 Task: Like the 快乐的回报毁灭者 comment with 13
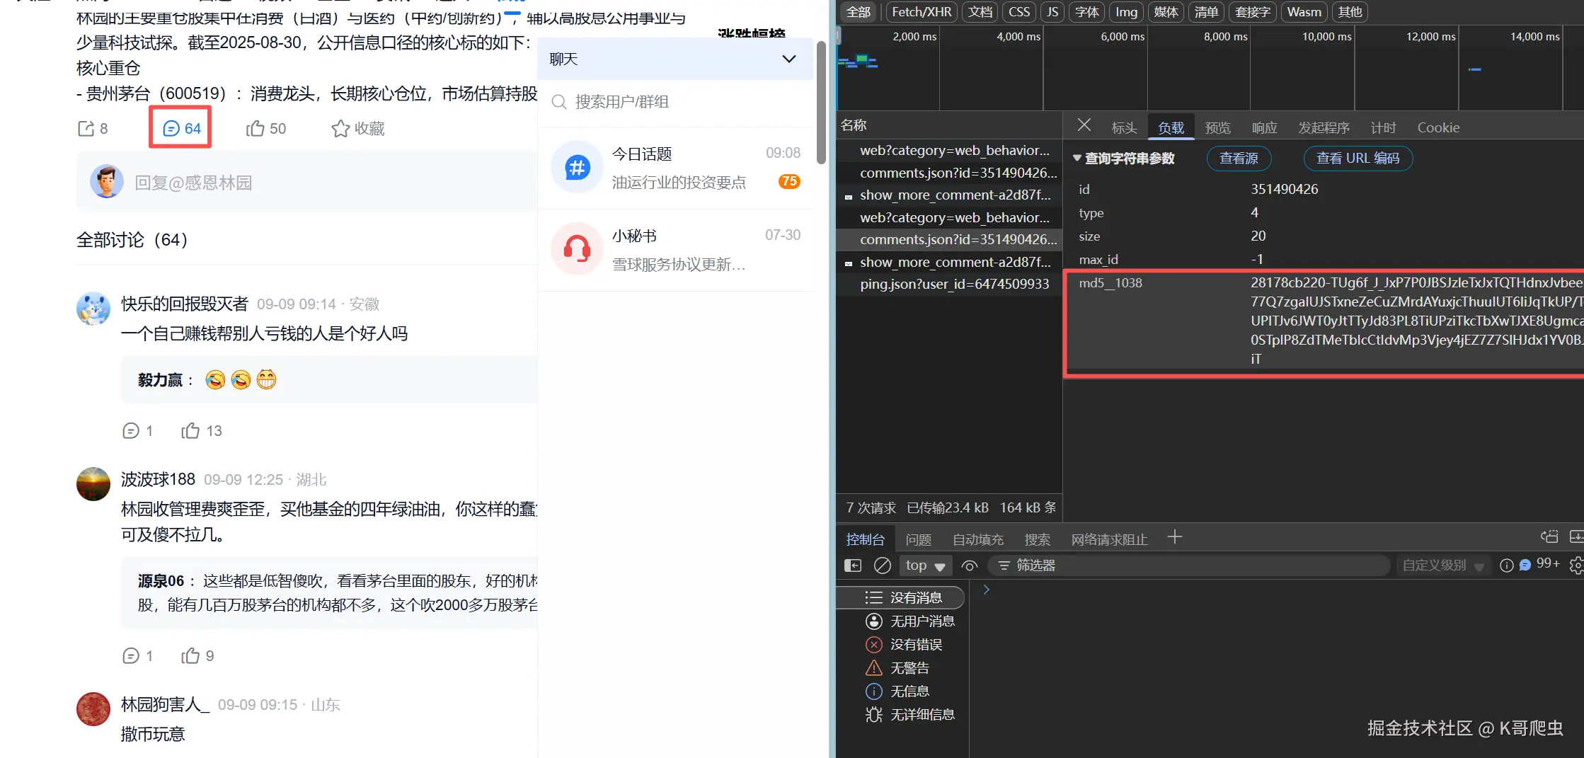coord(190,431)
